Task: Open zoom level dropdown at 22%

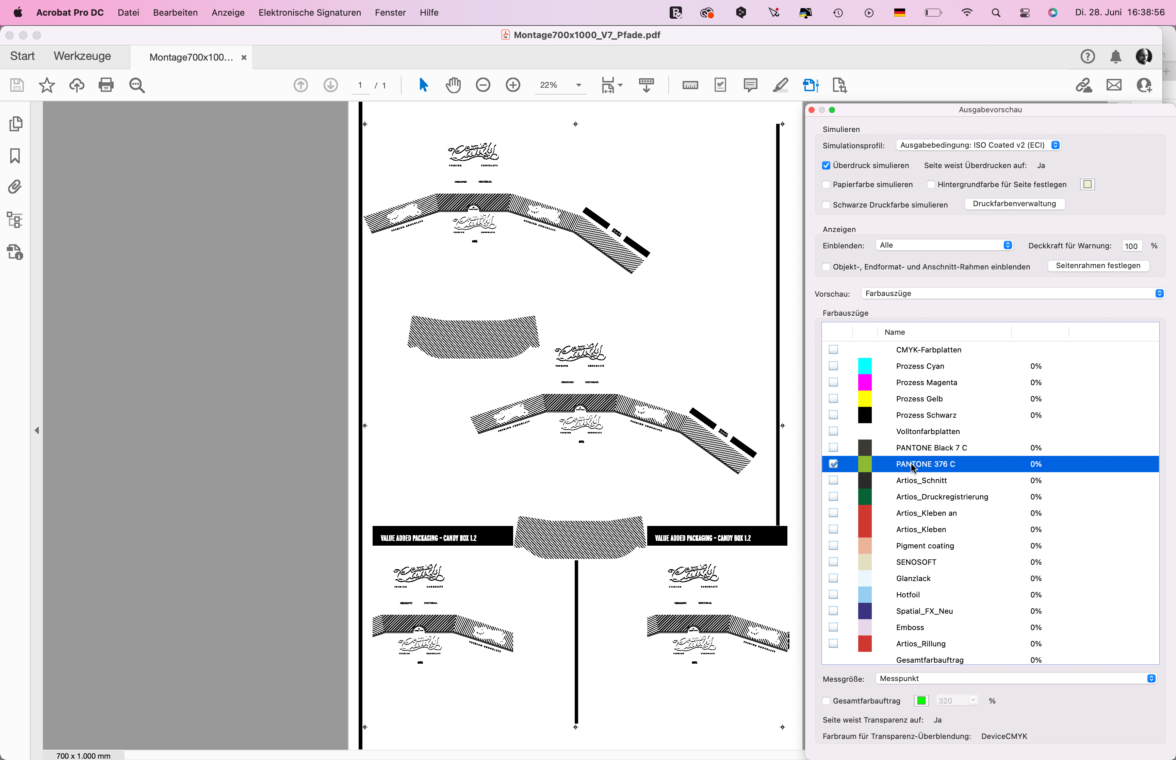Action: coord(578,85)
